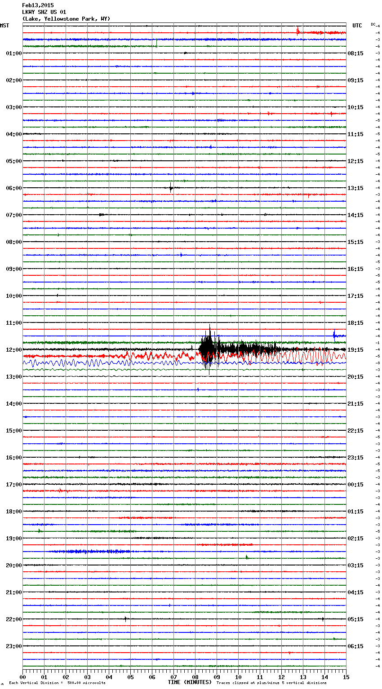Click the 23:15 UTC time label

coord(355,458)
